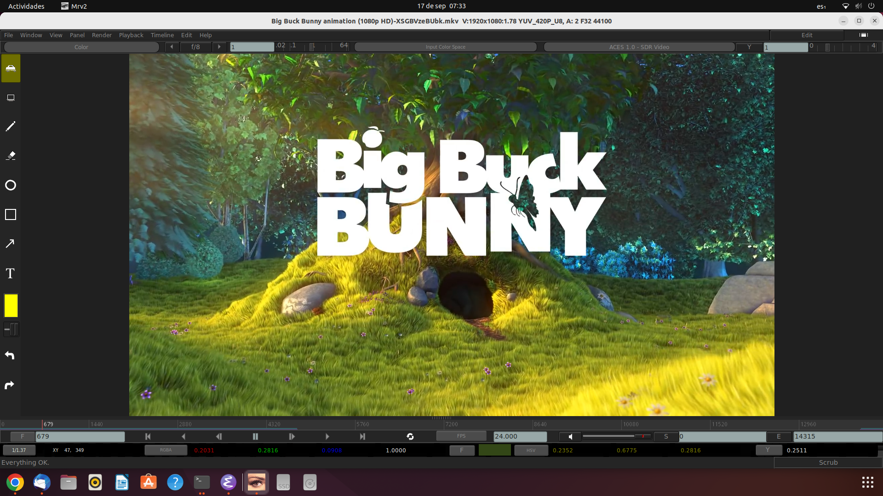Click the RGBA pixel values button
Image resolution: width=883 pixels, height=496 pixels.
click(x=166, y=450)
